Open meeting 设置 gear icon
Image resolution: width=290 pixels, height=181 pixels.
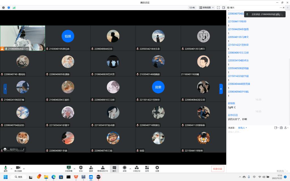point(157,169)
